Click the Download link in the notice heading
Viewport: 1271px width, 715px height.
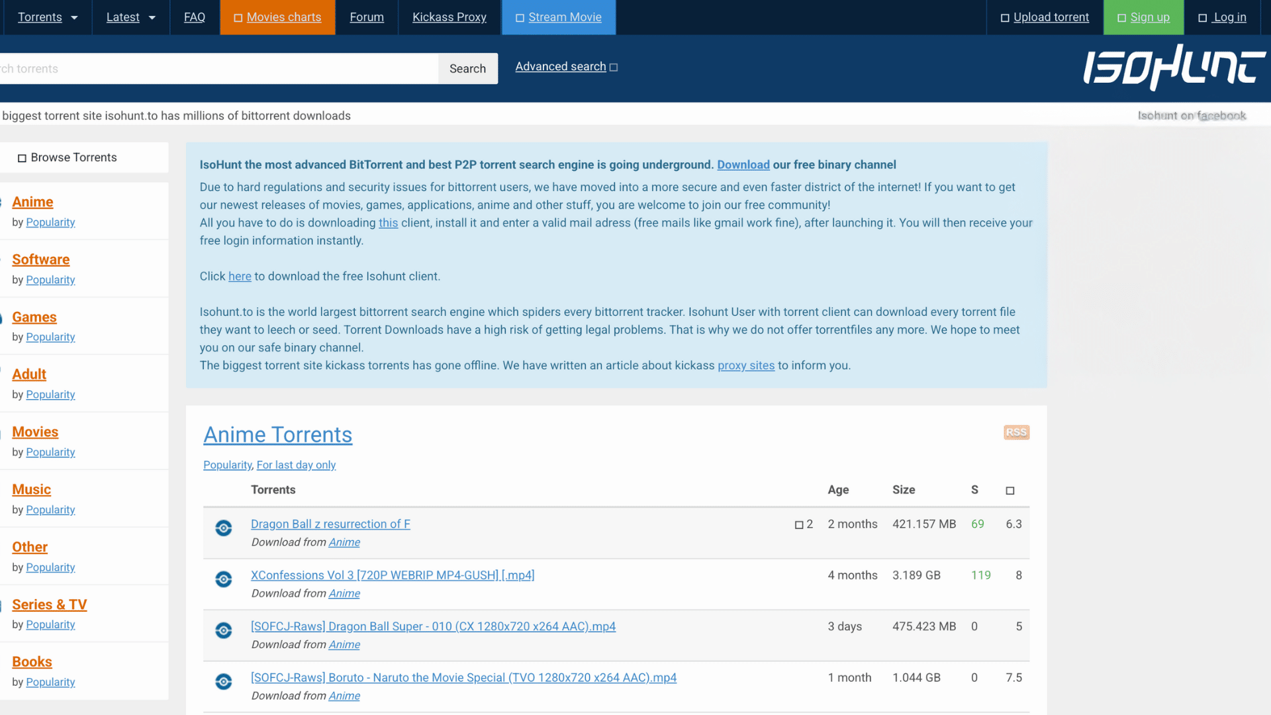[x=743, y=165]
